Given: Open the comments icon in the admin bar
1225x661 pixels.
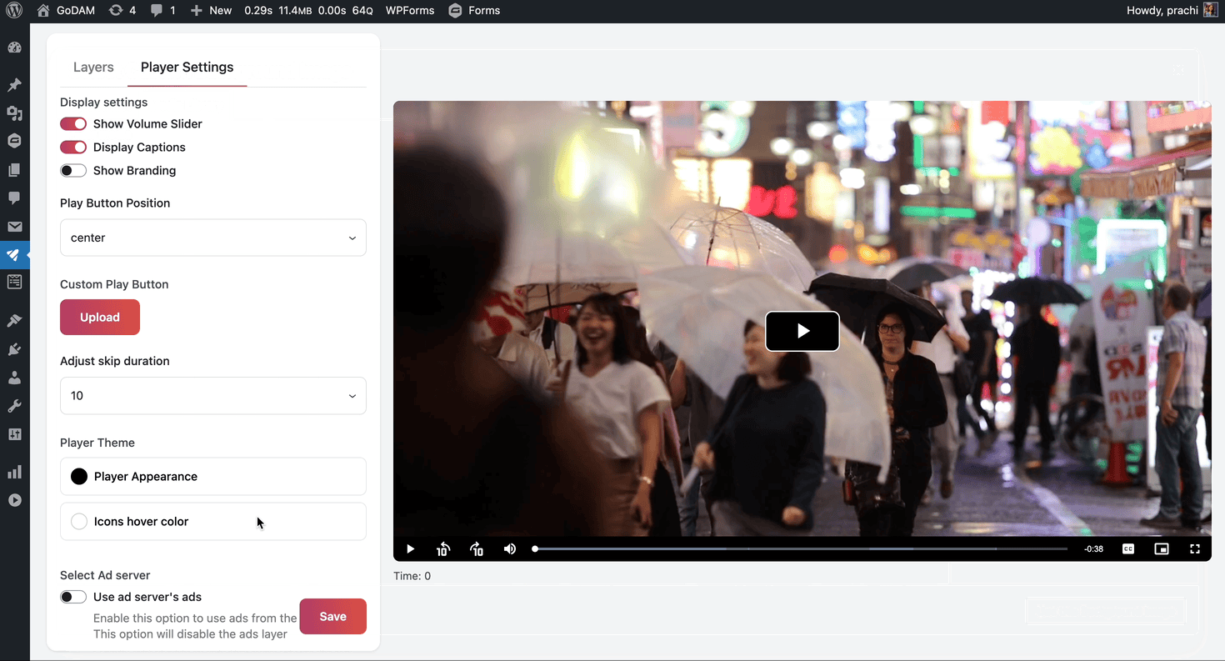Looking at the screenshot, I should pos(157,11).
